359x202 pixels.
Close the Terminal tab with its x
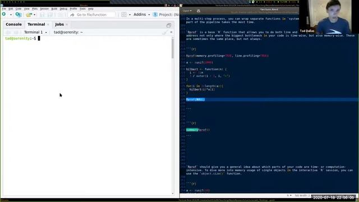click(48, 25)
